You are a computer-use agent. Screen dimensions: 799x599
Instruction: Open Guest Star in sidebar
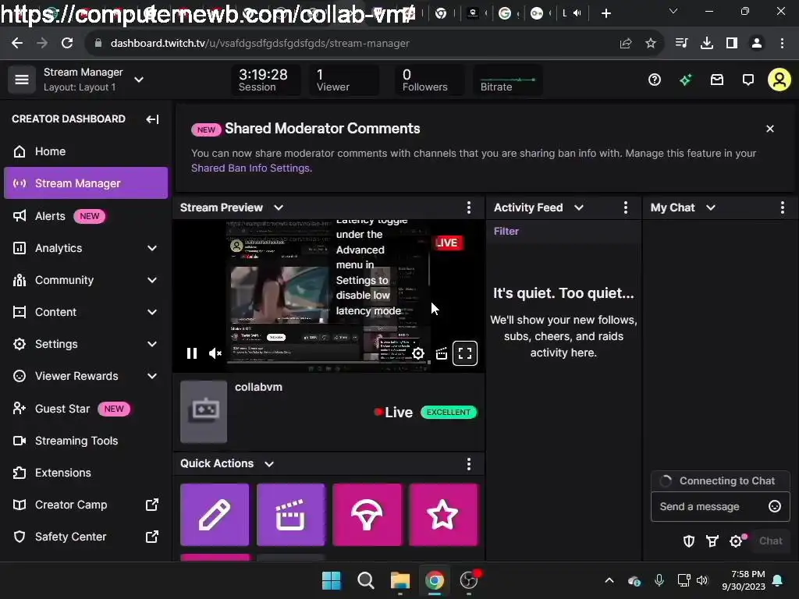86,409
